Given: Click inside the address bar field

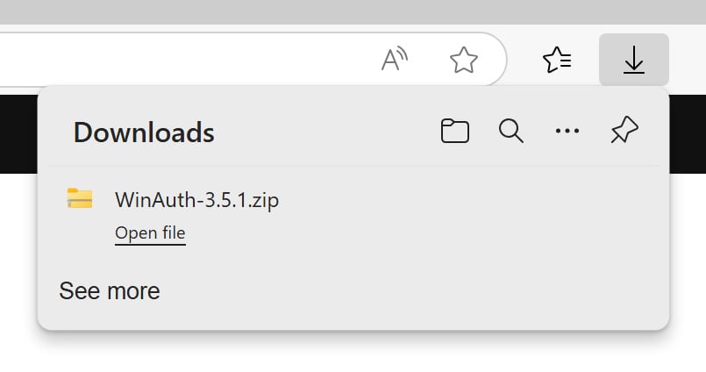Looking at the screenshot, I should click(175, 60).
